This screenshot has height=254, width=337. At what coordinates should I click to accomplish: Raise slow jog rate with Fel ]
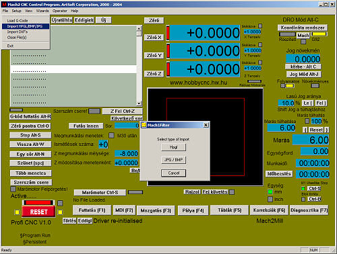point(321,103)
